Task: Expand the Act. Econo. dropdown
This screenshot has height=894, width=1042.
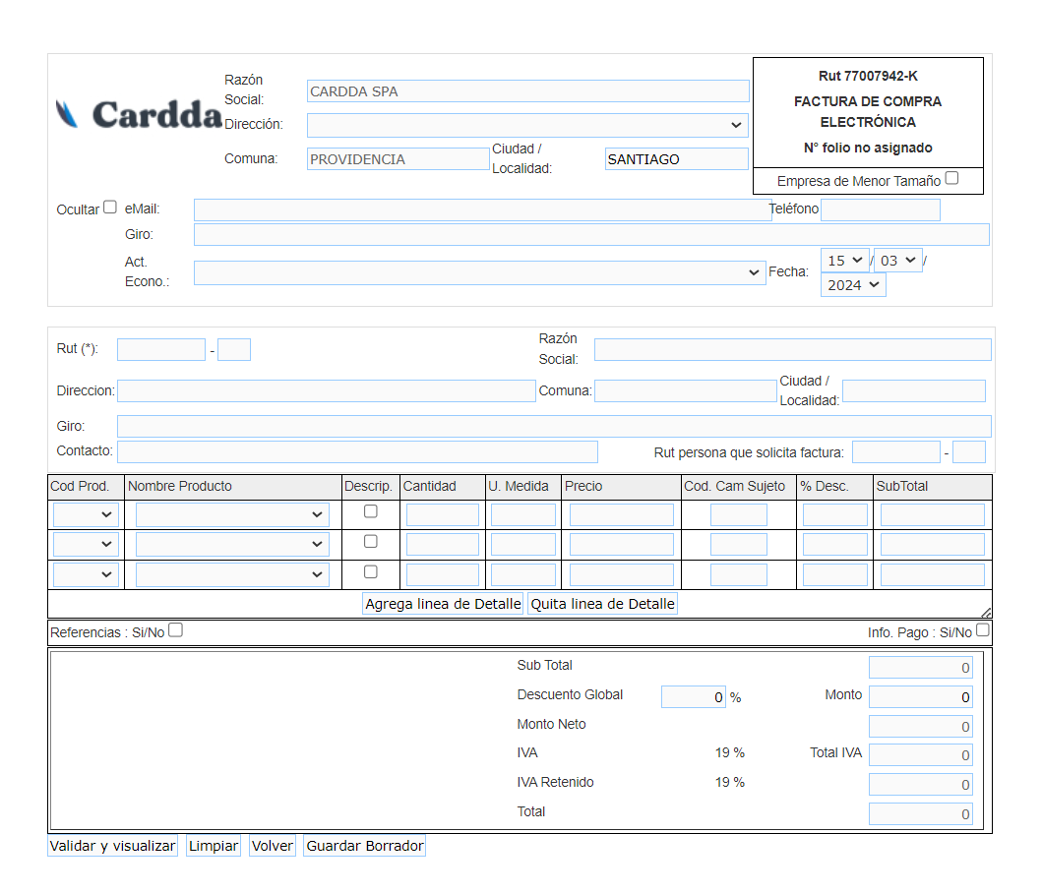Action: pyautogui.click(x=479, y=272)
